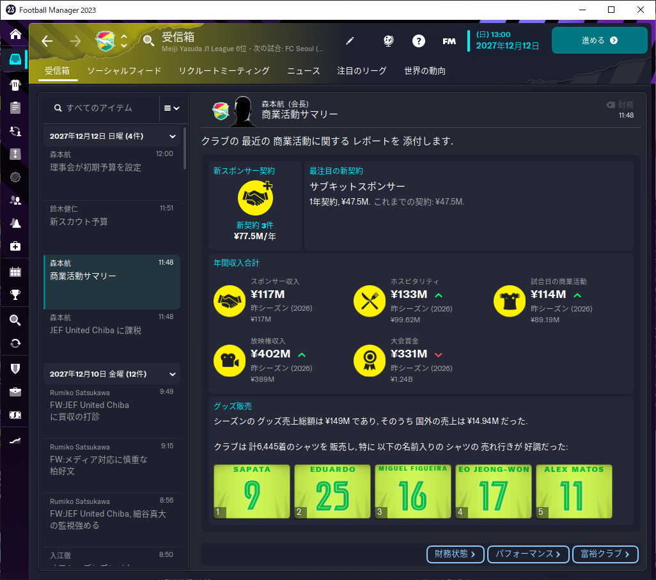Click the SAPATA 9 shirt thumbnail
The height and width of the screenshot is (580, 656).
pyautogui.click(x=252, y=491)
